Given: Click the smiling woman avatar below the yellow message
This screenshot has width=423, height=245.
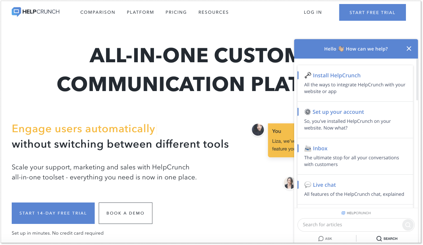Looking at the screenshot, I should pos(289,183).
